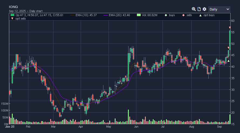The image size is (240, 133).
Task: Toggle EMA (10) legend line
Action: (x=72, y=15)
